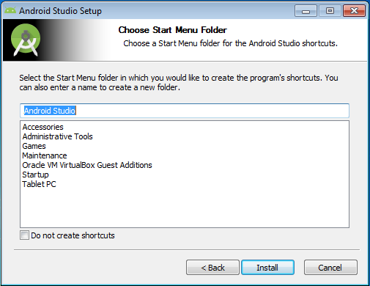Close the setup window with red X

354,11
